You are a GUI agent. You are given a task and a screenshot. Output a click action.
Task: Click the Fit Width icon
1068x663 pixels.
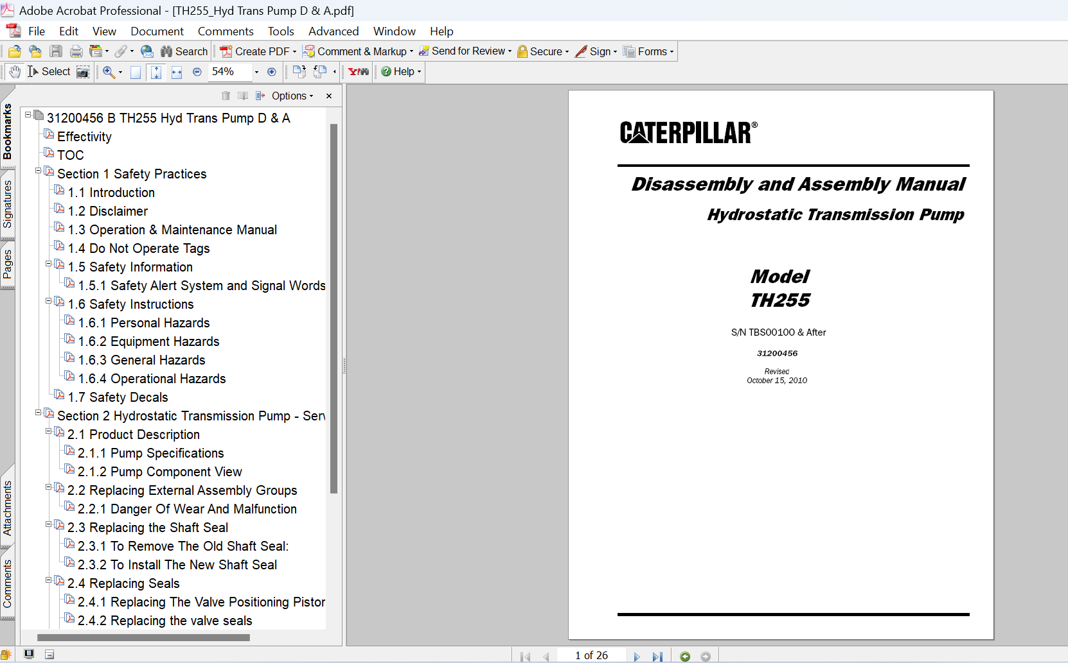click(x=177, y=73)
